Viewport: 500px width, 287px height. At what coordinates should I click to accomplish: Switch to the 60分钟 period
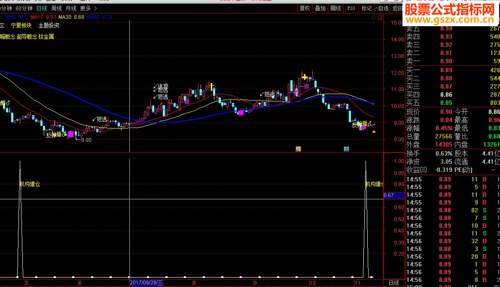tap(24, 8)
